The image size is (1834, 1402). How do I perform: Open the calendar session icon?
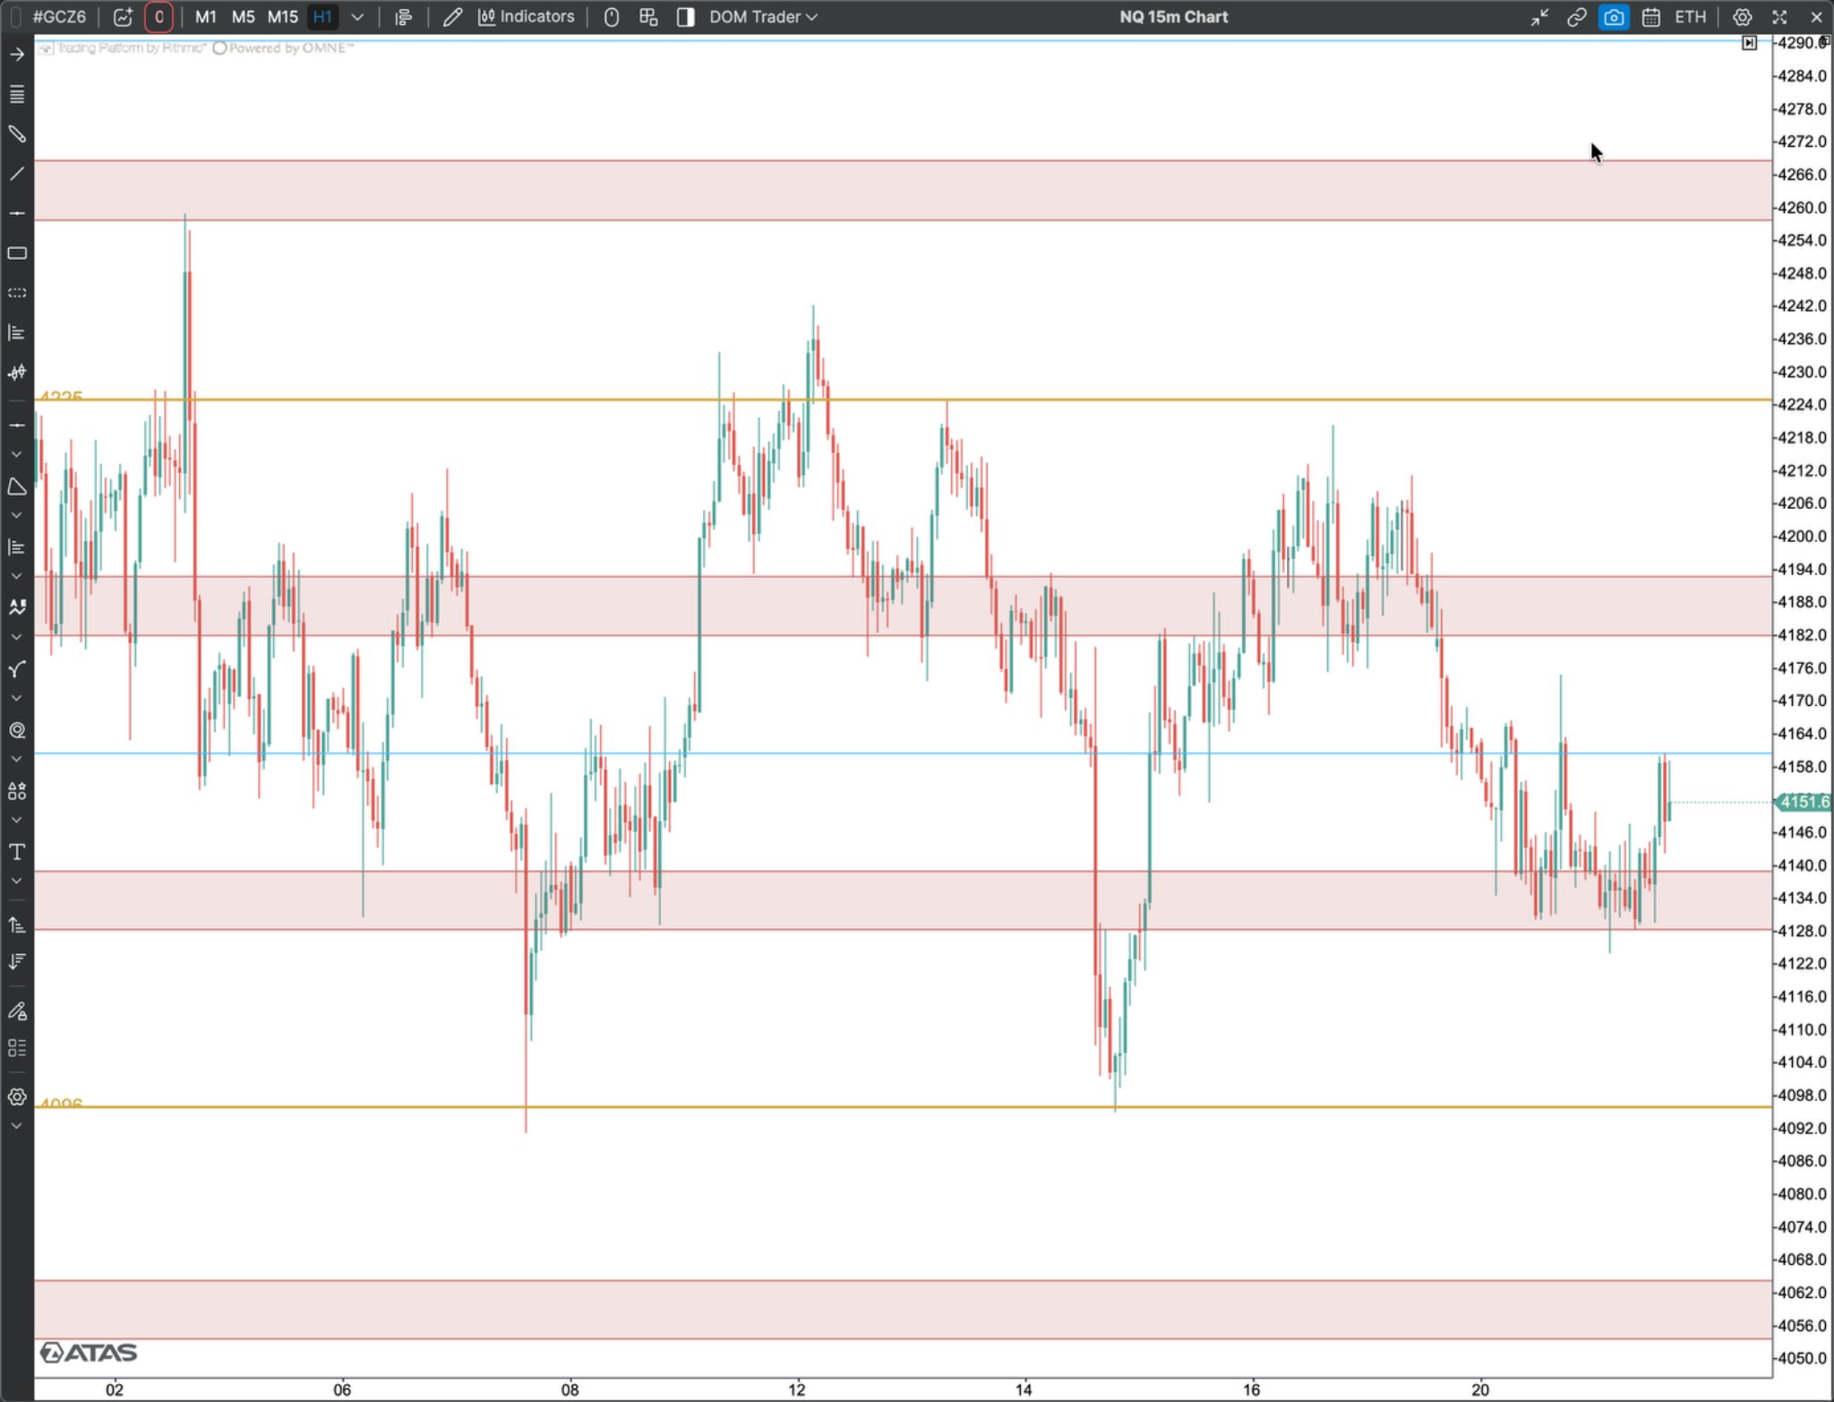(1651, 17)
